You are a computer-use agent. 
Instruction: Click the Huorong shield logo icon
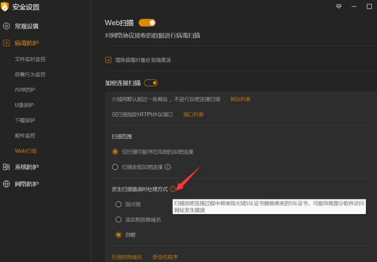[x=5, y=7]
